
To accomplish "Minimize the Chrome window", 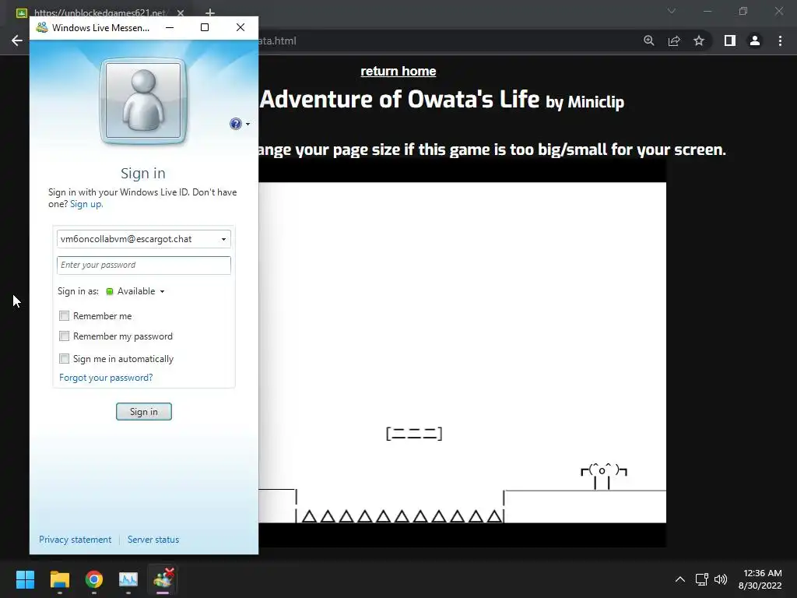I will (707, 11).
